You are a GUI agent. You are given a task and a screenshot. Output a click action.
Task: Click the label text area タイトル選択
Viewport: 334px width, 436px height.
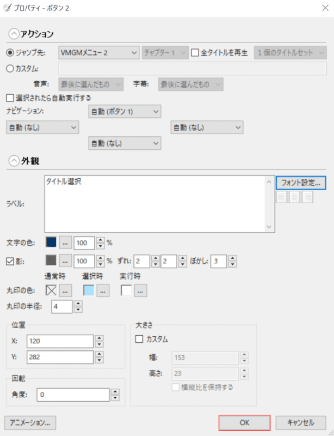(x=154, y=204)
